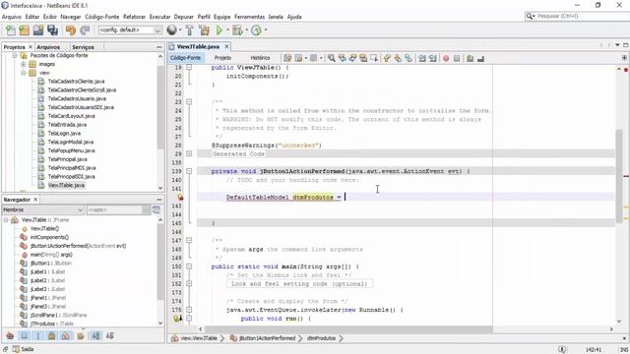Image resolution: width=630 pixels, height=354 pixels.
Task: Open the Arquivo menu
Action: click(11, 17)
